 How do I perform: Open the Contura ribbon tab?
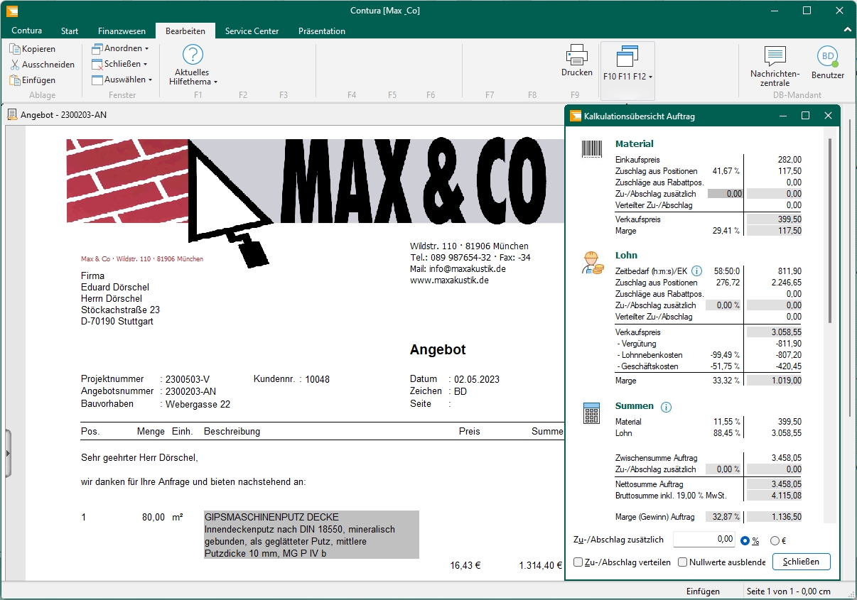pos(26,31)
